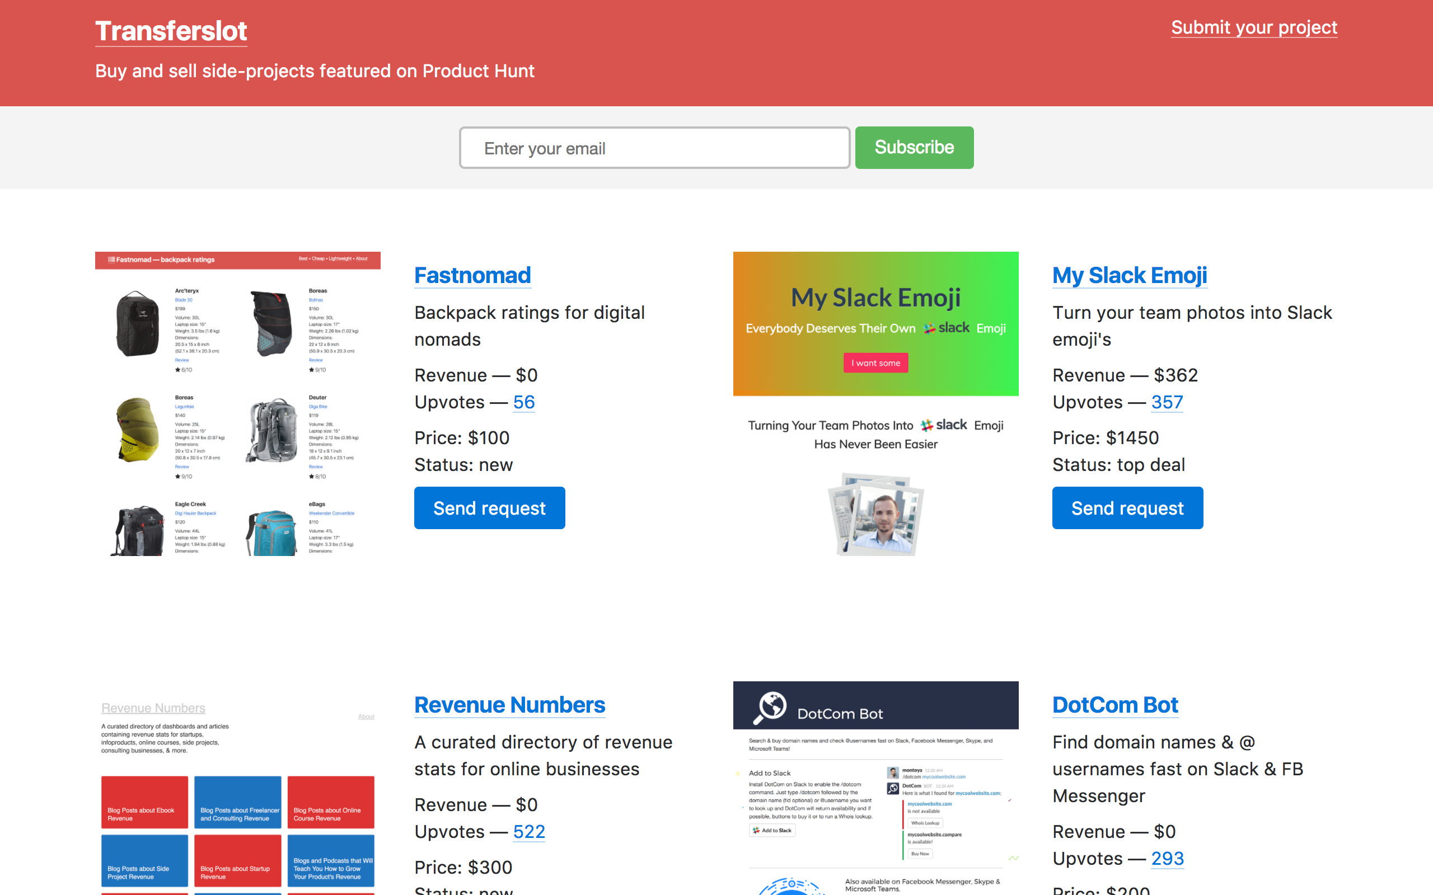Focus the Enter your email field
This screenshot has width=1433, height=895.
(654, 148)
